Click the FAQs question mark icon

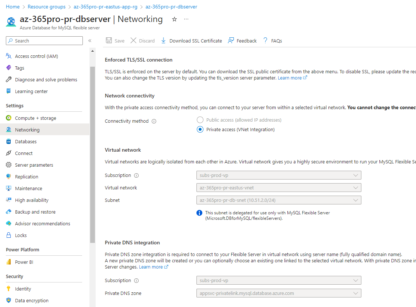tap(265, 41)
